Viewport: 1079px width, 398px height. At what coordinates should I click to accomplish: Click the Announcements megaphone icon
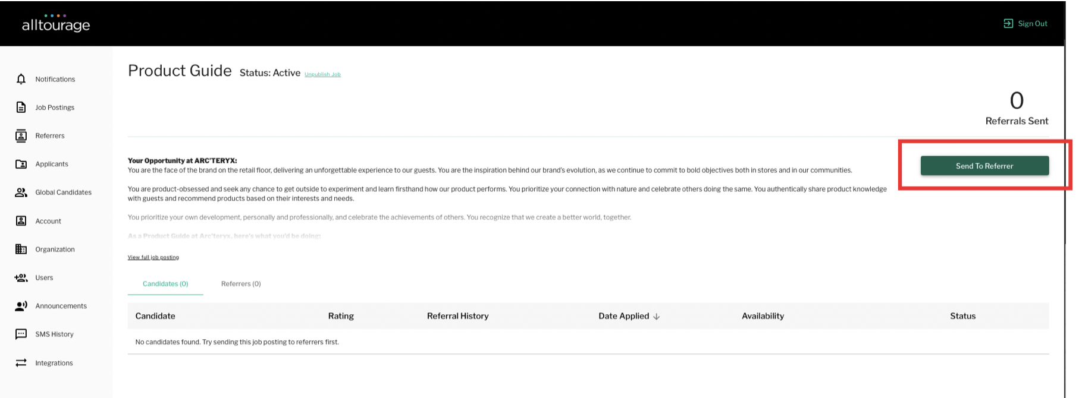[x=21, y=306]
